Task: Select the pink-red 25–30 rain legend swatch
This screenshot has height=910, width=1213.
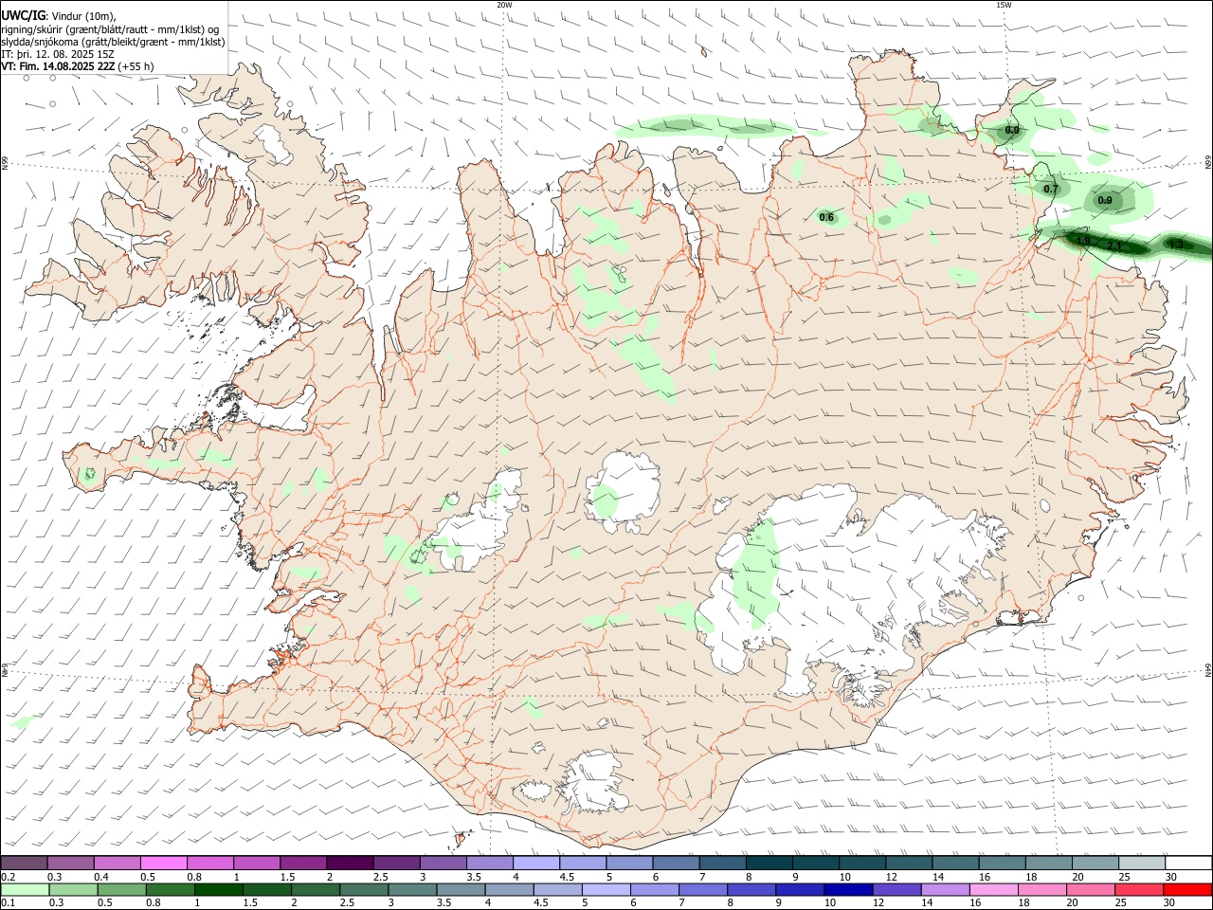Action: tap(1138, 890)
